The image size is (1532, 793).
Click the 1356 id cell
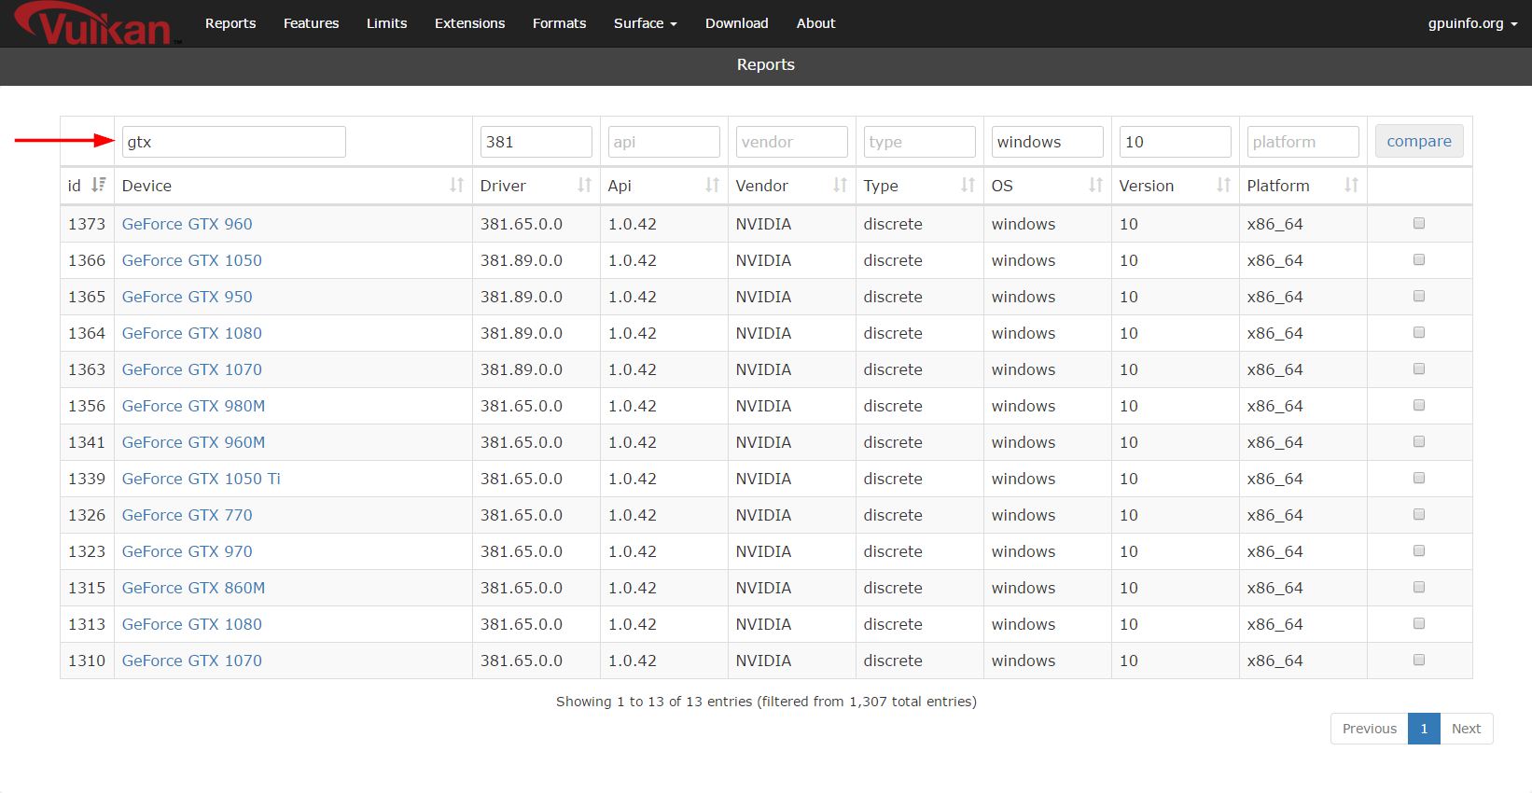[87, 406]
